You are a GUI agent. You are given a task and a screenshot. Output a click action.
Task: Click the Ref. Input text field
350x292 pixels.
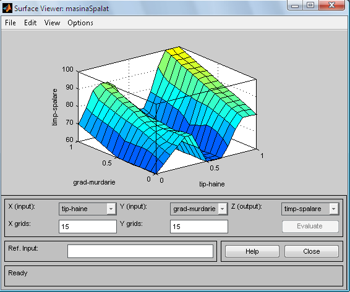tap(140, 251)
